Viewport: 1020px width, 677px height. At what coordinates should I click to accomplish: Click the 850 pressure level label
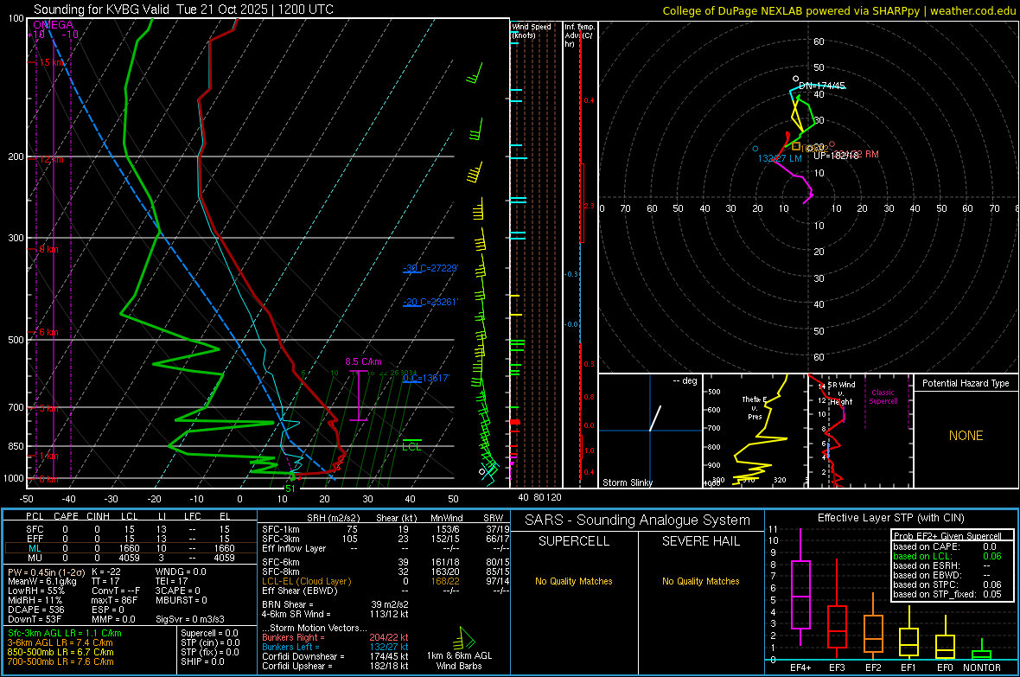point(16,446)
